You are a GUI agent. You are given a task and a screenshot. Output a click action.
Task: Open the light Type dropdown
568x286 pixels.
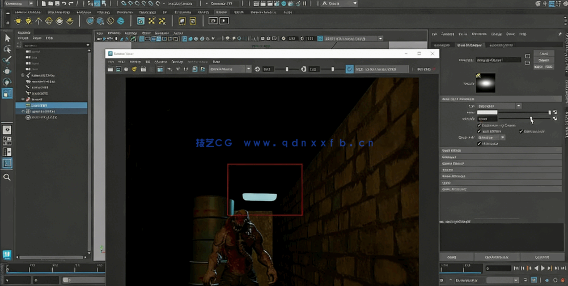click(x=518, y=106)
